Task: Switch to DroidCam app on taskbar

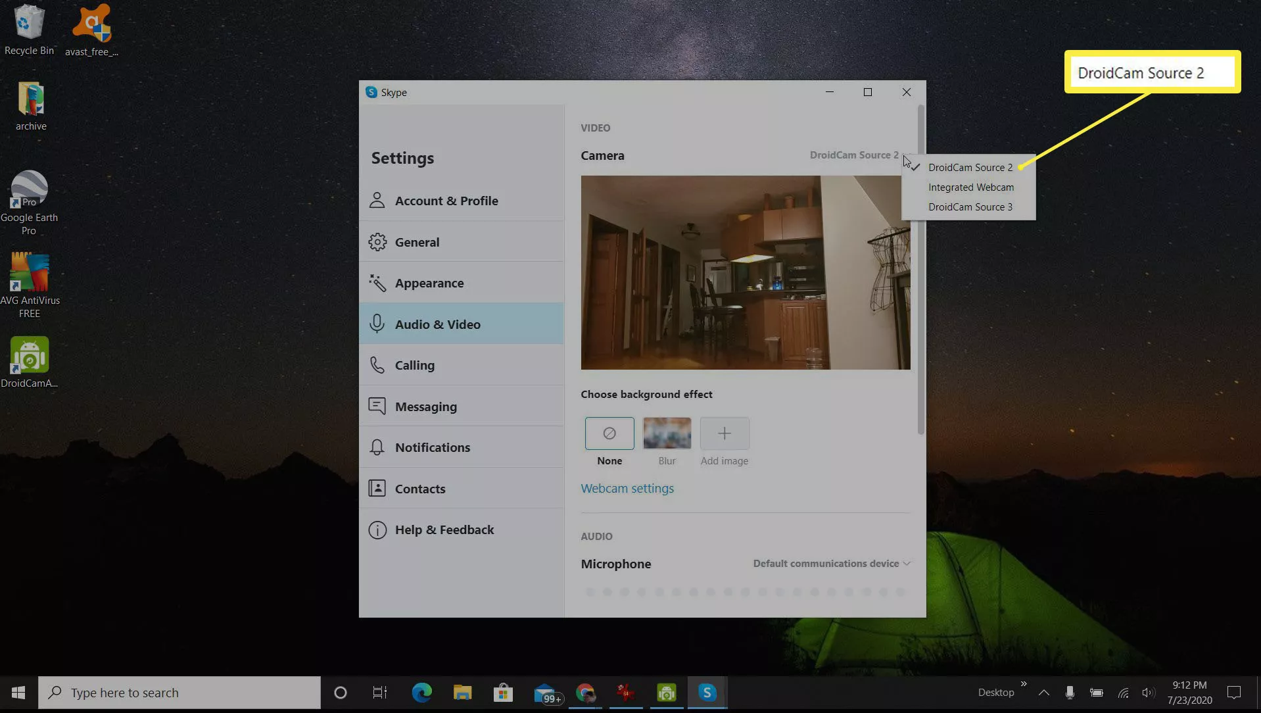Action: tap(667, 693)
